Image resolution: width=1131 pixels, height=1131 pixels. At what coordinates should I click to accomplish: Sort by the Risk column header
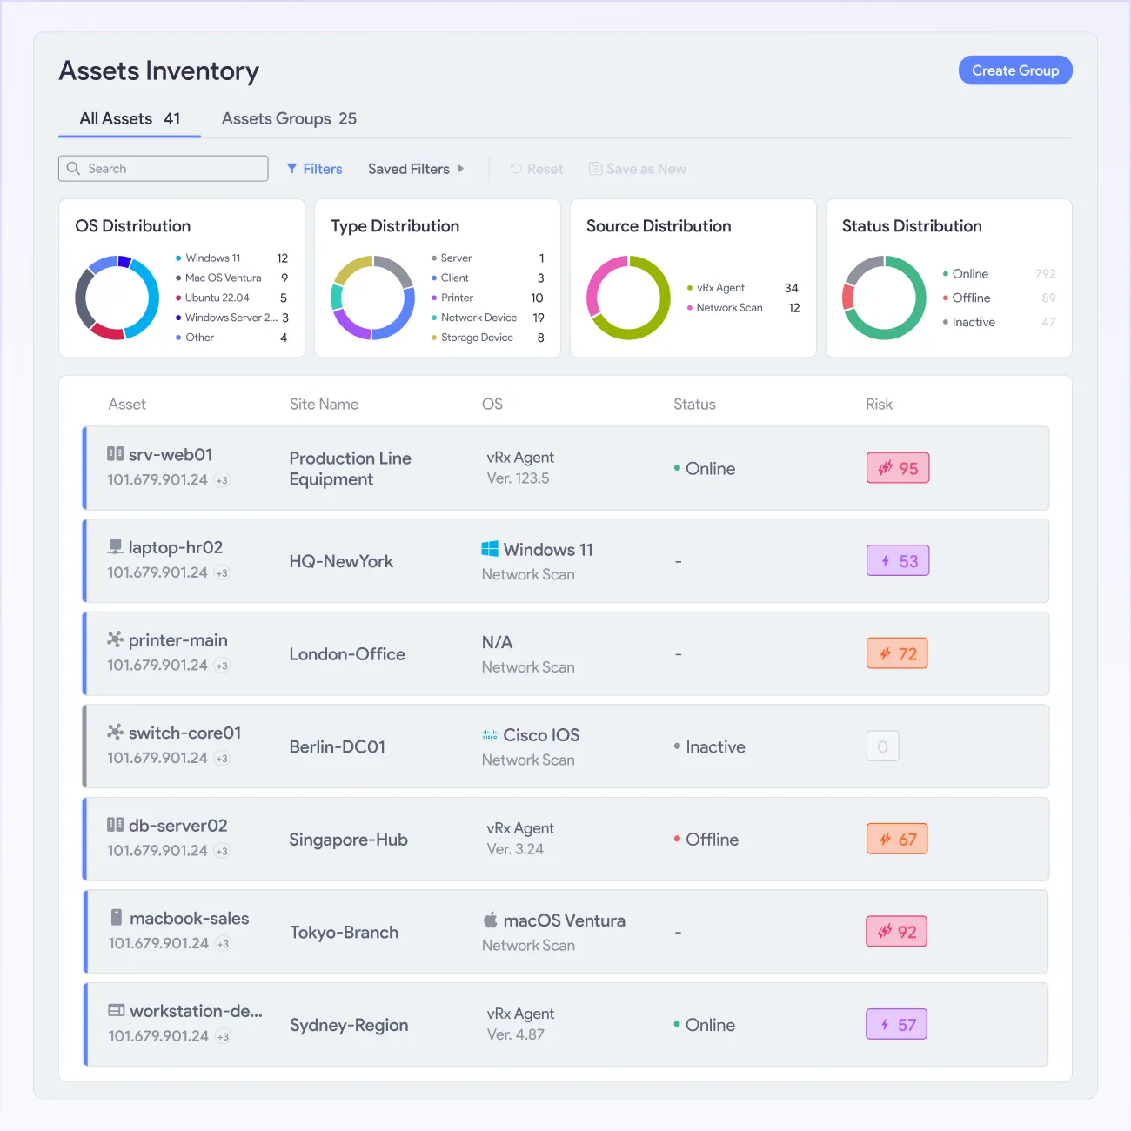[879, 405]
